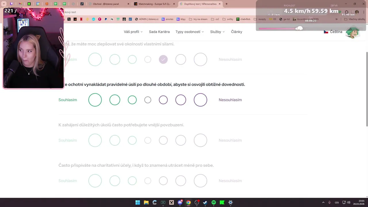
Task: Open the recepty bookmark folder
Action: click(260, 19)
